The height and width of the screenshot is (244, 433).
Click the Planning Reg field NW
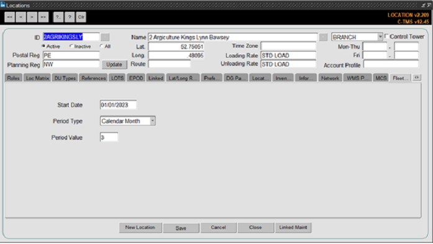click(x=71, y=65)
